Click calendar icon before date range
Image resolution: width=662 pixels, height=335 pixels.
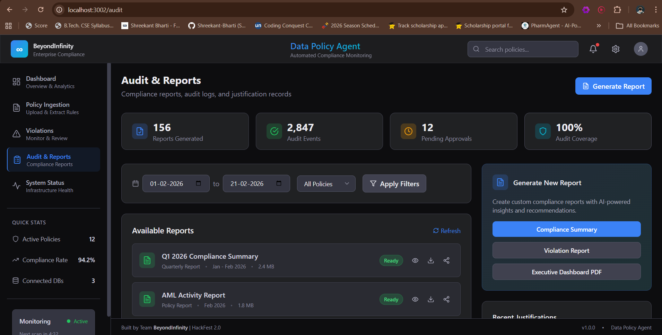136,183
